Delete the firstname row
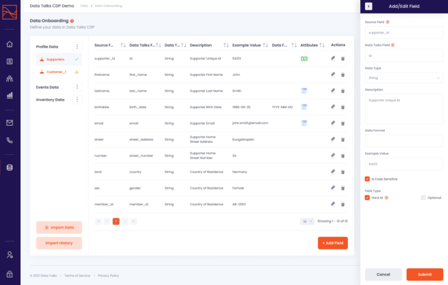Image resolution: width=448 pixels, height=285 pixels. [343, 75]
